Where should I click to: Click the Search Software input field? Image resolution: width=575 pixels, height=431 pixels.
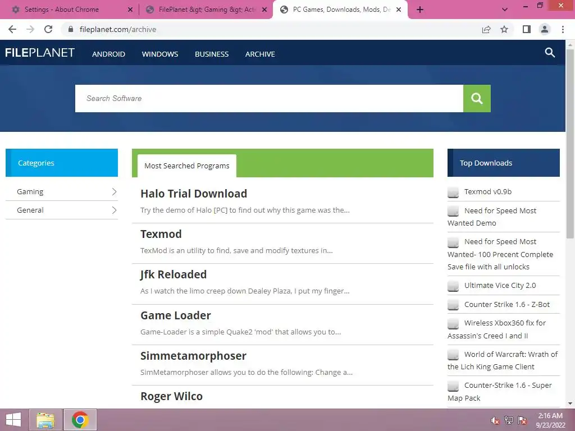[x=269, y=98]
